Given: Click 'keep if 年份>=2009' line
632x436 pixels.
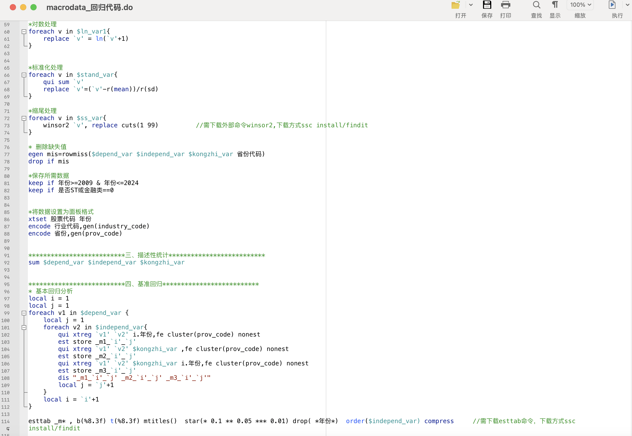Looking at the screenshot, I should tap(83, 183).
